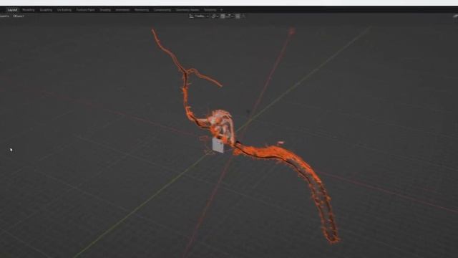Open the Scripting workspace tab
The image size is (458, 258).
pyautogui.click(x=210, y=10)
